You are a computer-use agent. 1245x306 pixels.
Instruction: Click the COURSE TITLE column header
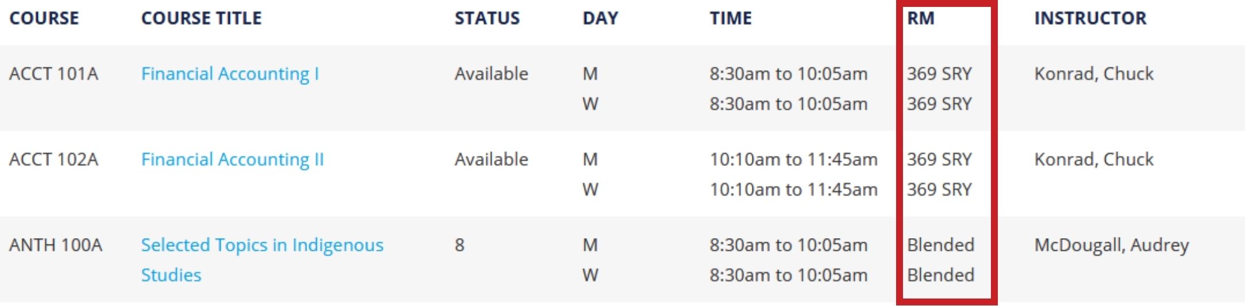(201, 18)
